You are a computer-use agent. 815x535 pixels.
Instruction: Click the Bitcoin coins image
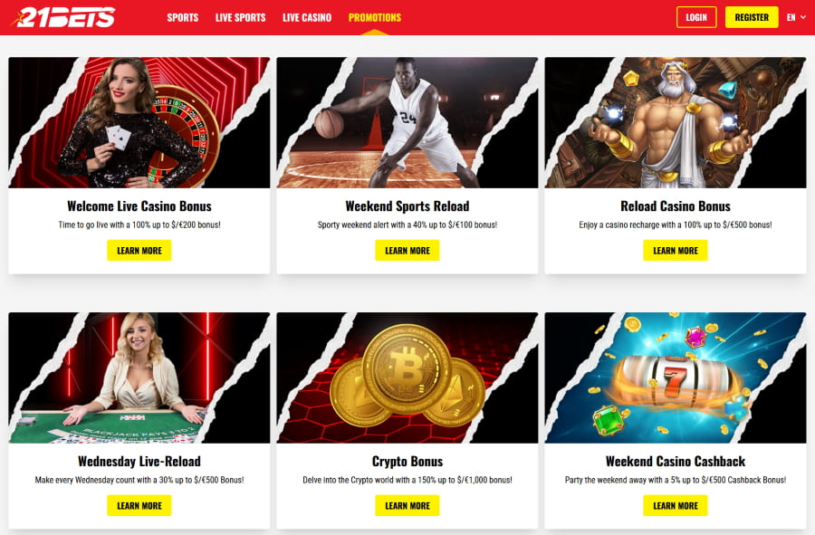point(407,377)
